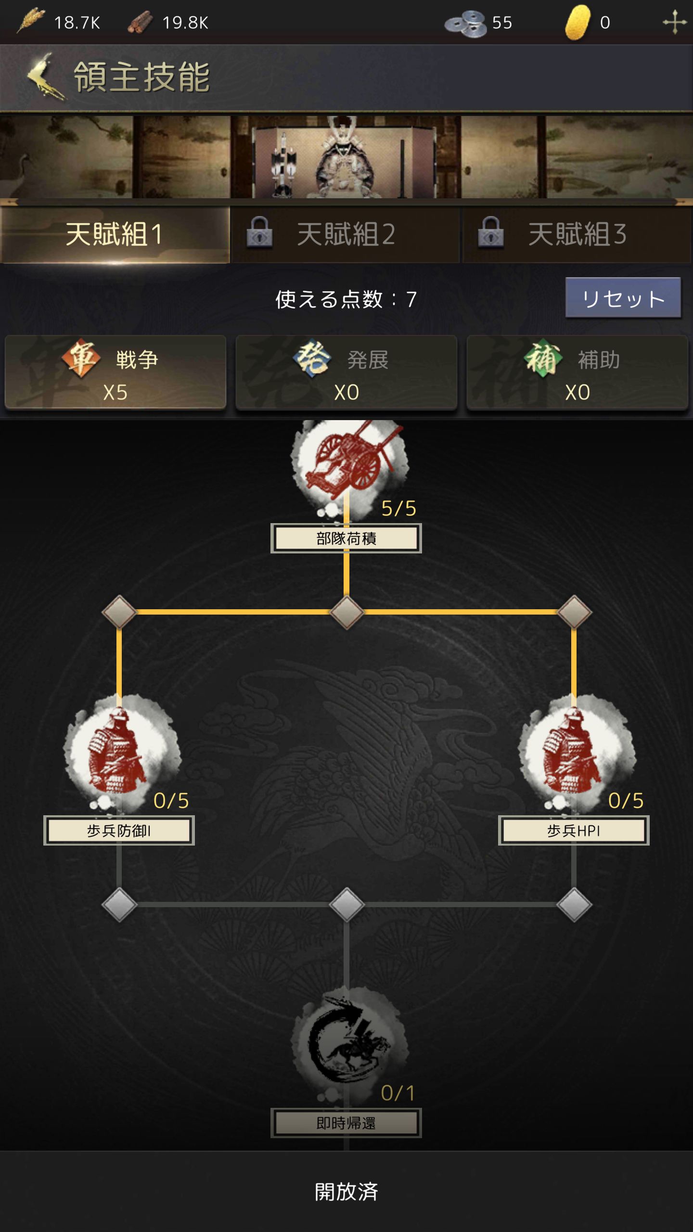
Task: Select the 補助 X0 category
Action: (577, 373)
